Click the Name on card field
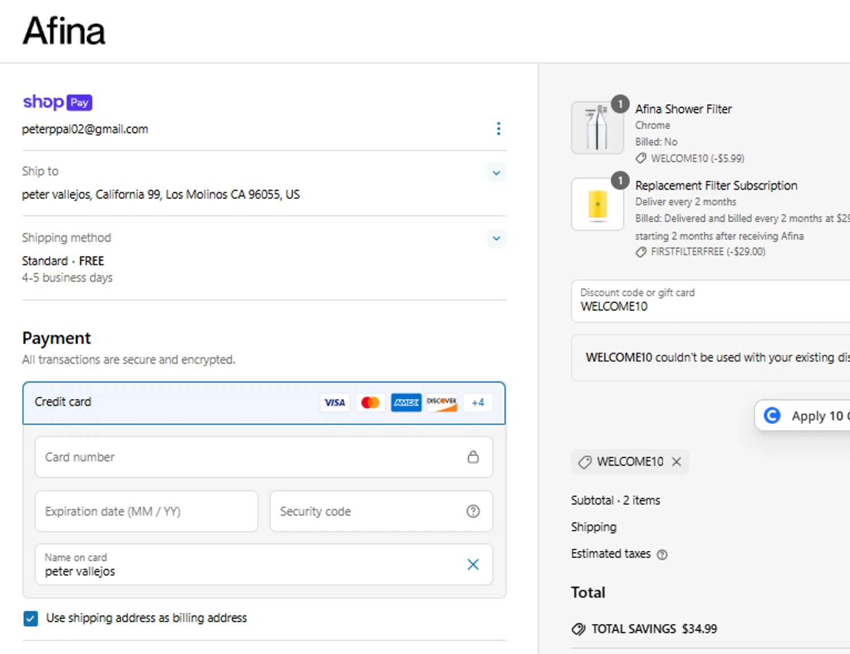Screen dimensions: 850x654 pos(264,564)
